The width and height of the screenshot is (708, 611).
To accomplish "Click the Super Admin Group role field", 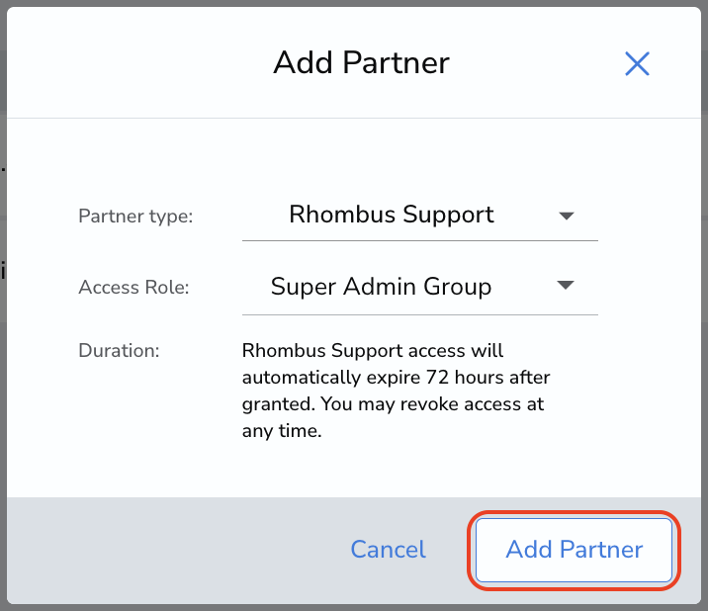I will click(420, 287).
